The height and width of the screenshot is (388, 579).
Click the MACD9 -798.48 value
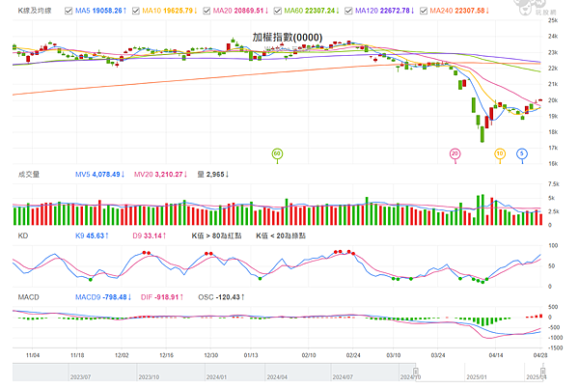[x=103, y=297]
